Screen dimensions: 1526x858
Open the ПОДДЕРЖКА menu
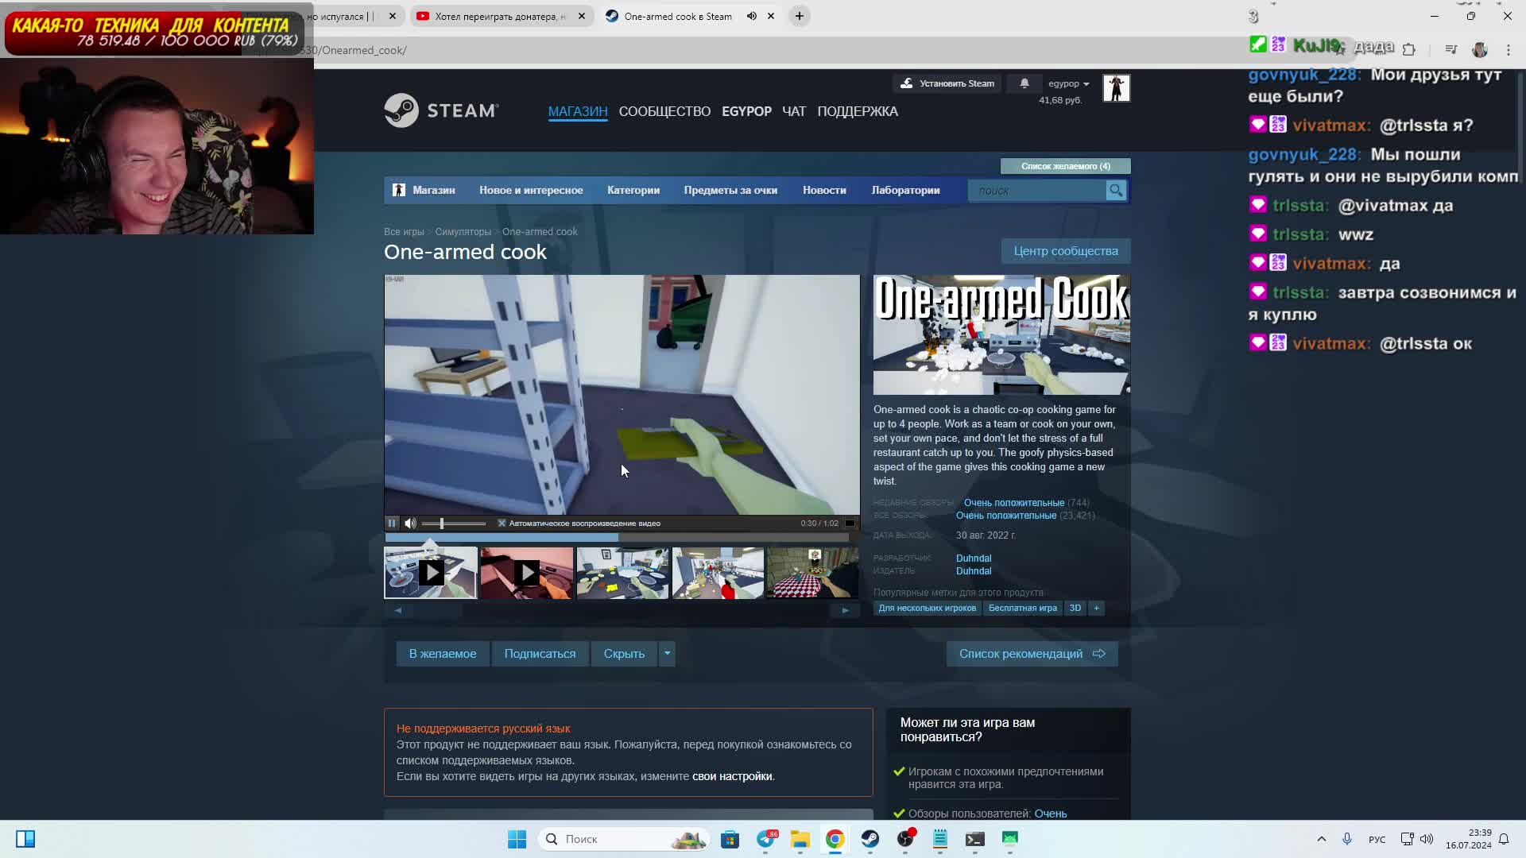coord(858,111)
